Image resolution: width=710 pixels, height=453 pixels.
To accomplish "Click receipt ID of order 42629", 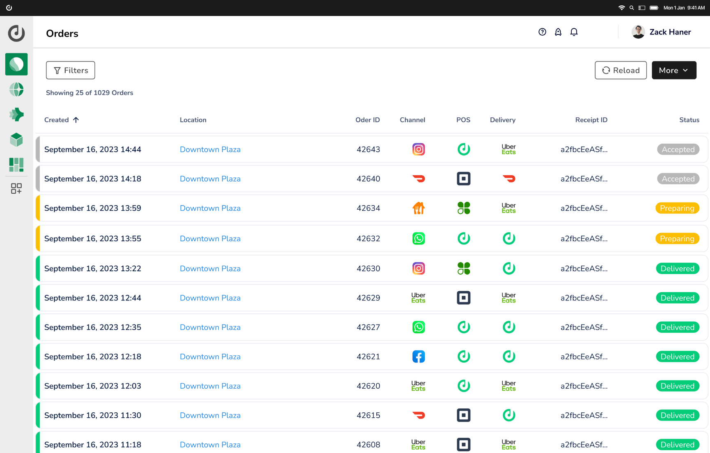I will tap(584, 298).
